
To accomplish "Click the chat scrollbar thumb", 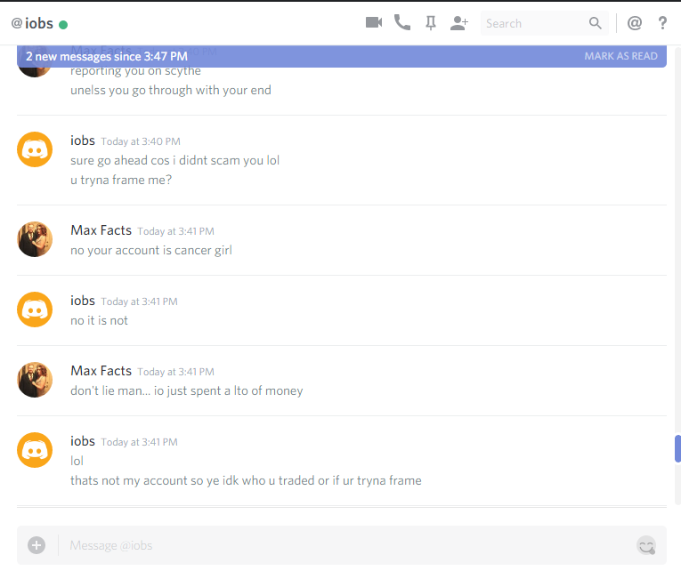I will tap(677, 448).
